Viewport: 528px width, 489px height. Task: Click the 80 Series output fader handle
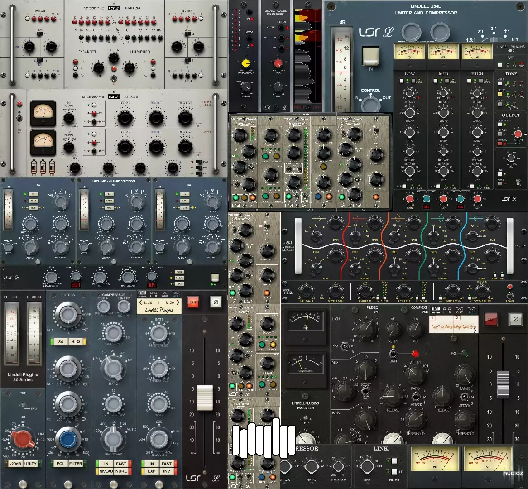(x=205, y=398)
